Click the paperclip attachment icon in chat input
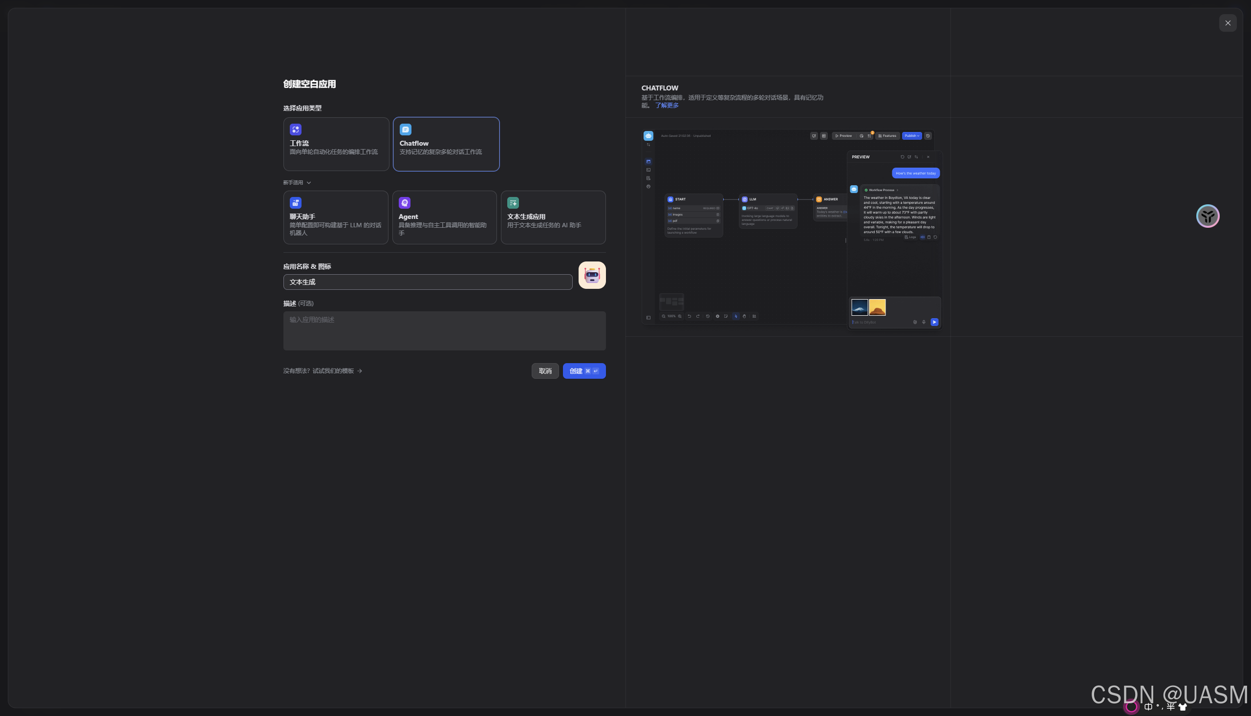 click(x=915, y=323)
